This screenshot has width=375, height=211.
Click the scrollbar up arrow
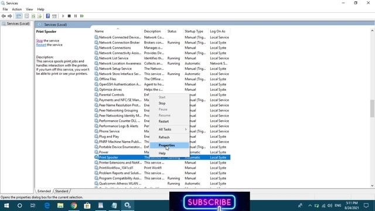pos(372,30)
